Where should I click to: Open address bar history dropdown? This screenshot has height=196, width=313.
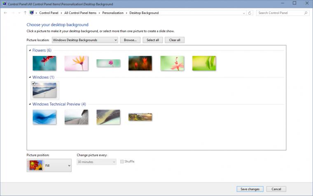click(244, 13)
